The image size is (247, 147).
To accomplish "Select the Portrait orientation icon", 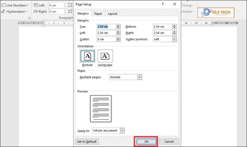I will (87, 56).
